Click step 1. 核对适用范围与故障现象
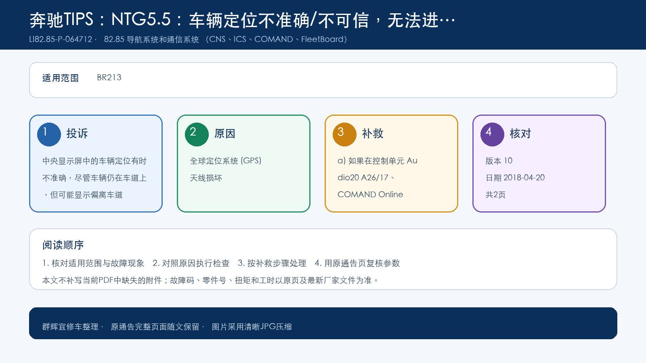Viewport: 646px width, 363px height. click(x=93, y=263)
